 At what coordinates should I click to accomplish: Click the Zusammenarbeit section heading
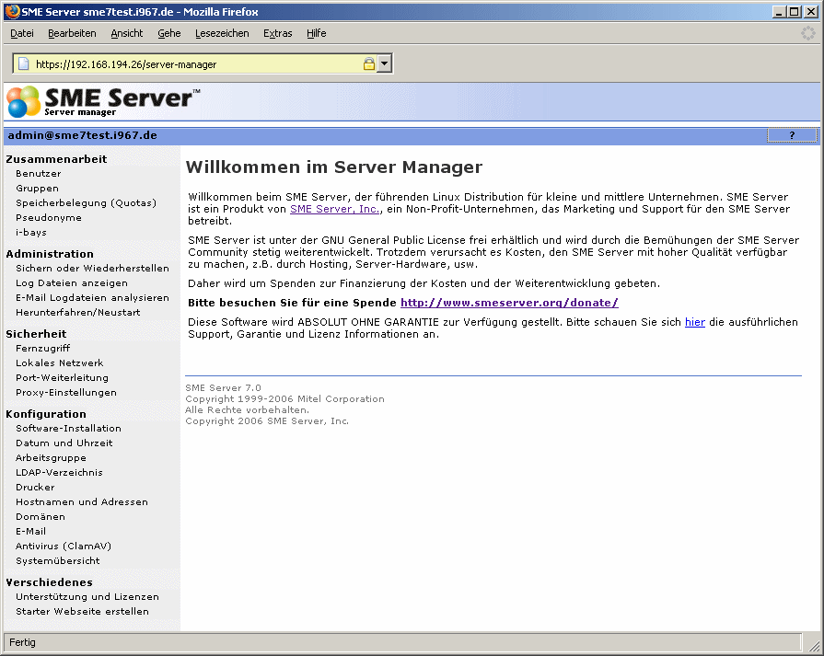[56, 159]
